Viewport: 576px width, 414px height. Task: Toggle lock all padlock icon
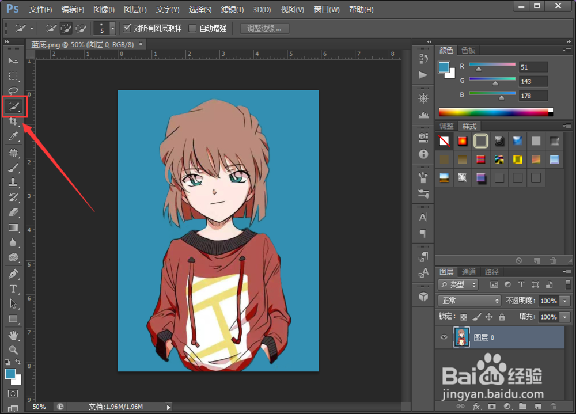click(x=502, y=317)
